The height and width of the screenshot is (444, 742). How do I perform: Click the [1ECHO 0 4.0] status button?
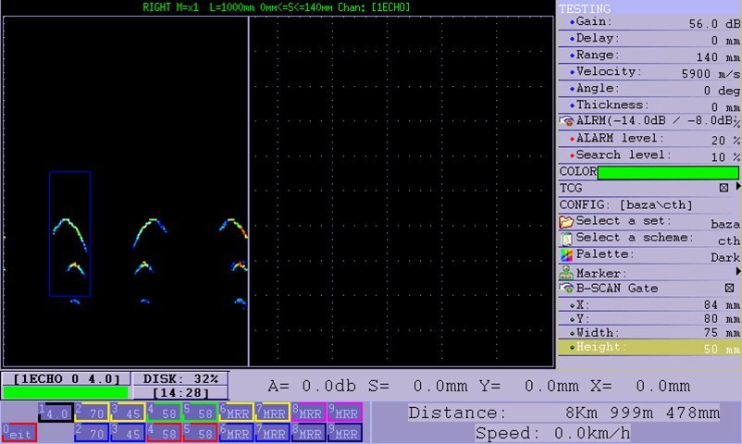click(x=66, y=378)
